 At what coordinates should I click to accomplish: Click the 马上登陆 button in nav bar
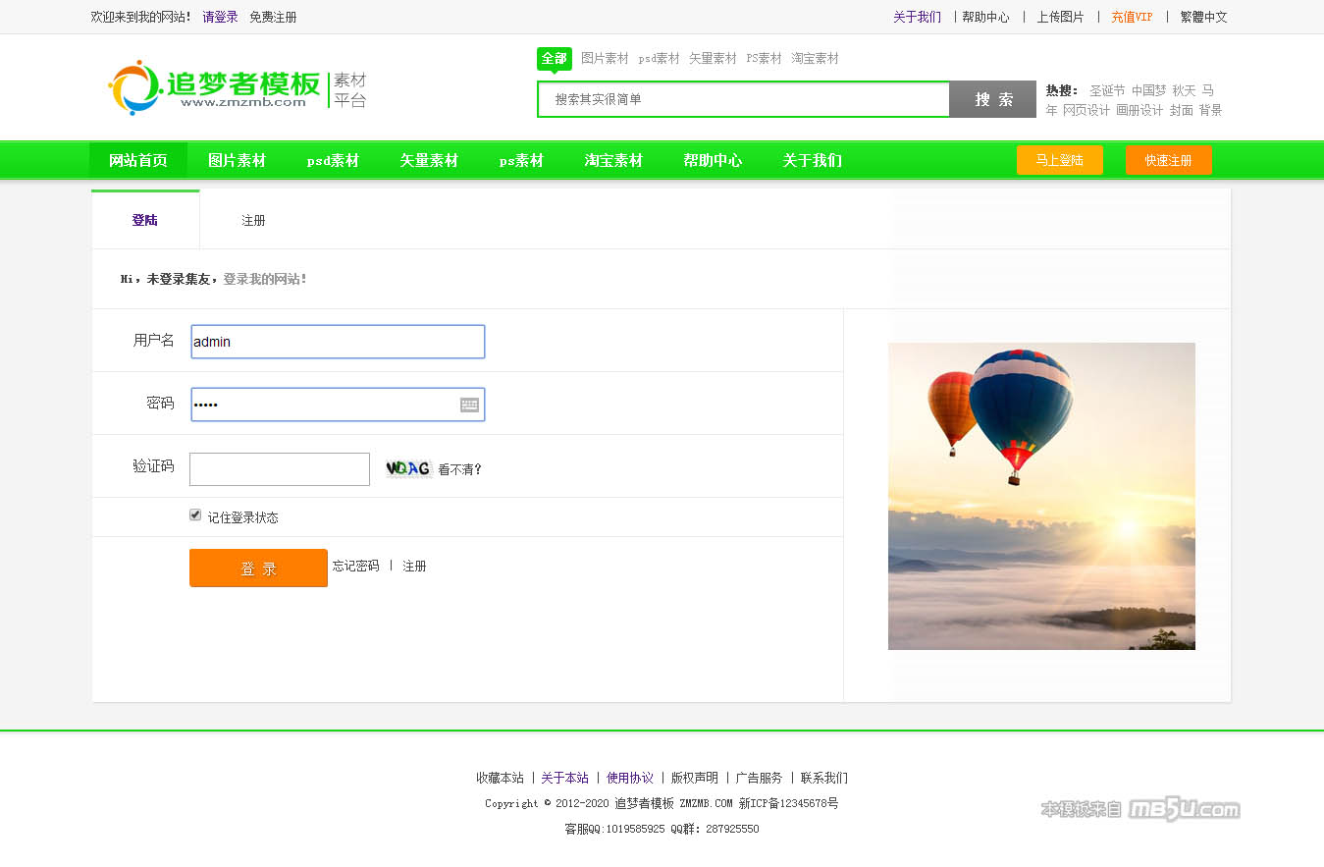coord(1059,160)
